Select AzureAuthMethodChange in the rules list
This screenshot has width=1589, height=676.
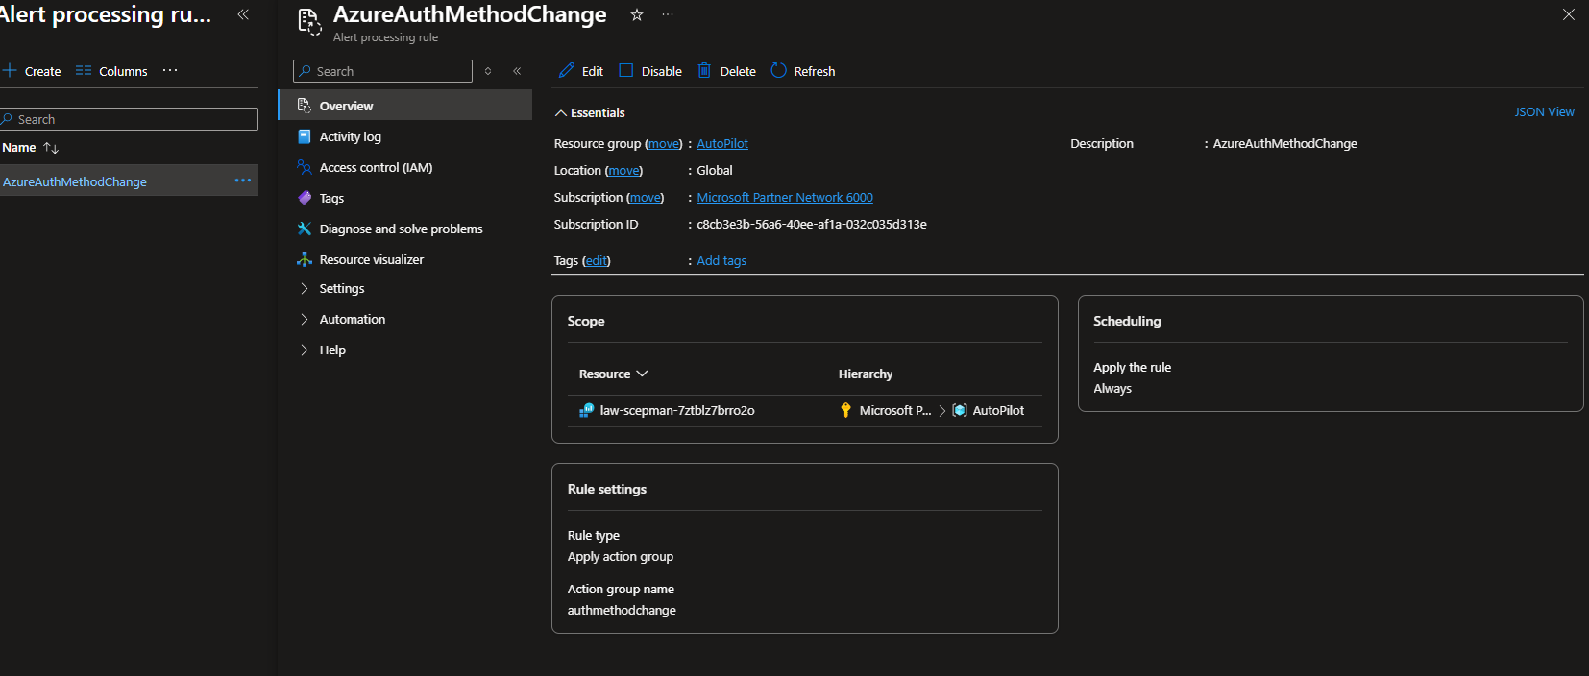point(75,181)
